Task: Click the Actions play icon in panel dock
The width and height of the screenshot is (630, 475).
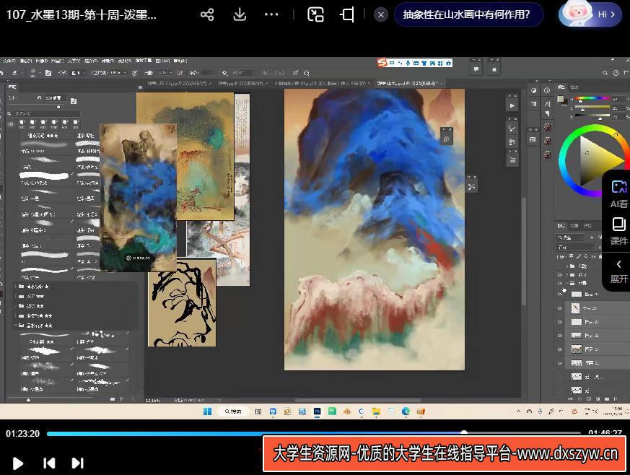Action: point(512,105)
